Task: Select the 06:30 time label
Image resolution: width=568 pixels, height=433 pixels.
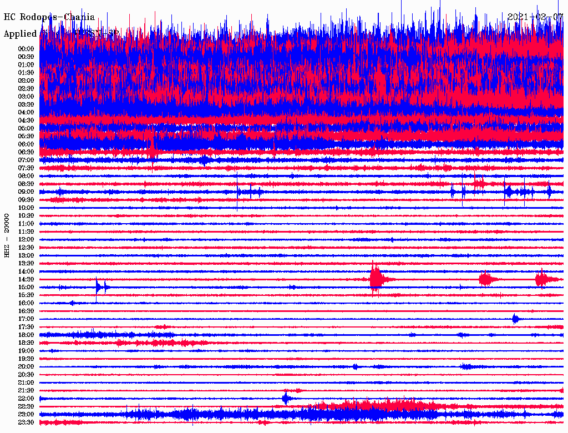Action: tap(26, 152)
